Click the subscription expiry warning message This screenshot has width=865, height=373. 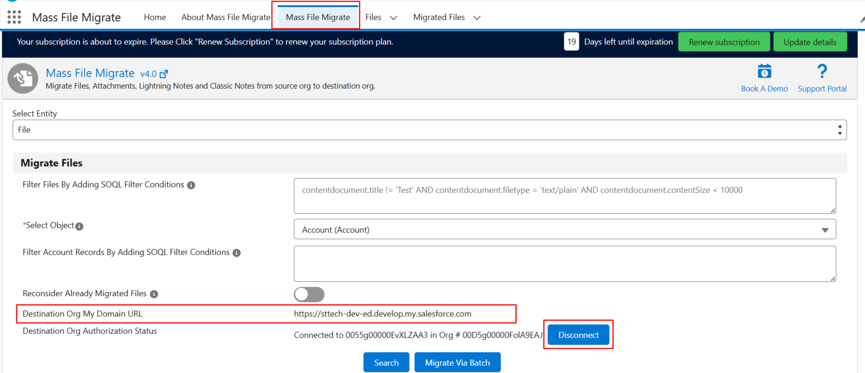(205, 42)
